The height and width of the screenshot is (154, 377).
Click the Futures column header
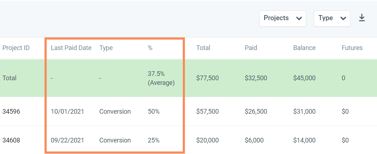click(352, 48)
